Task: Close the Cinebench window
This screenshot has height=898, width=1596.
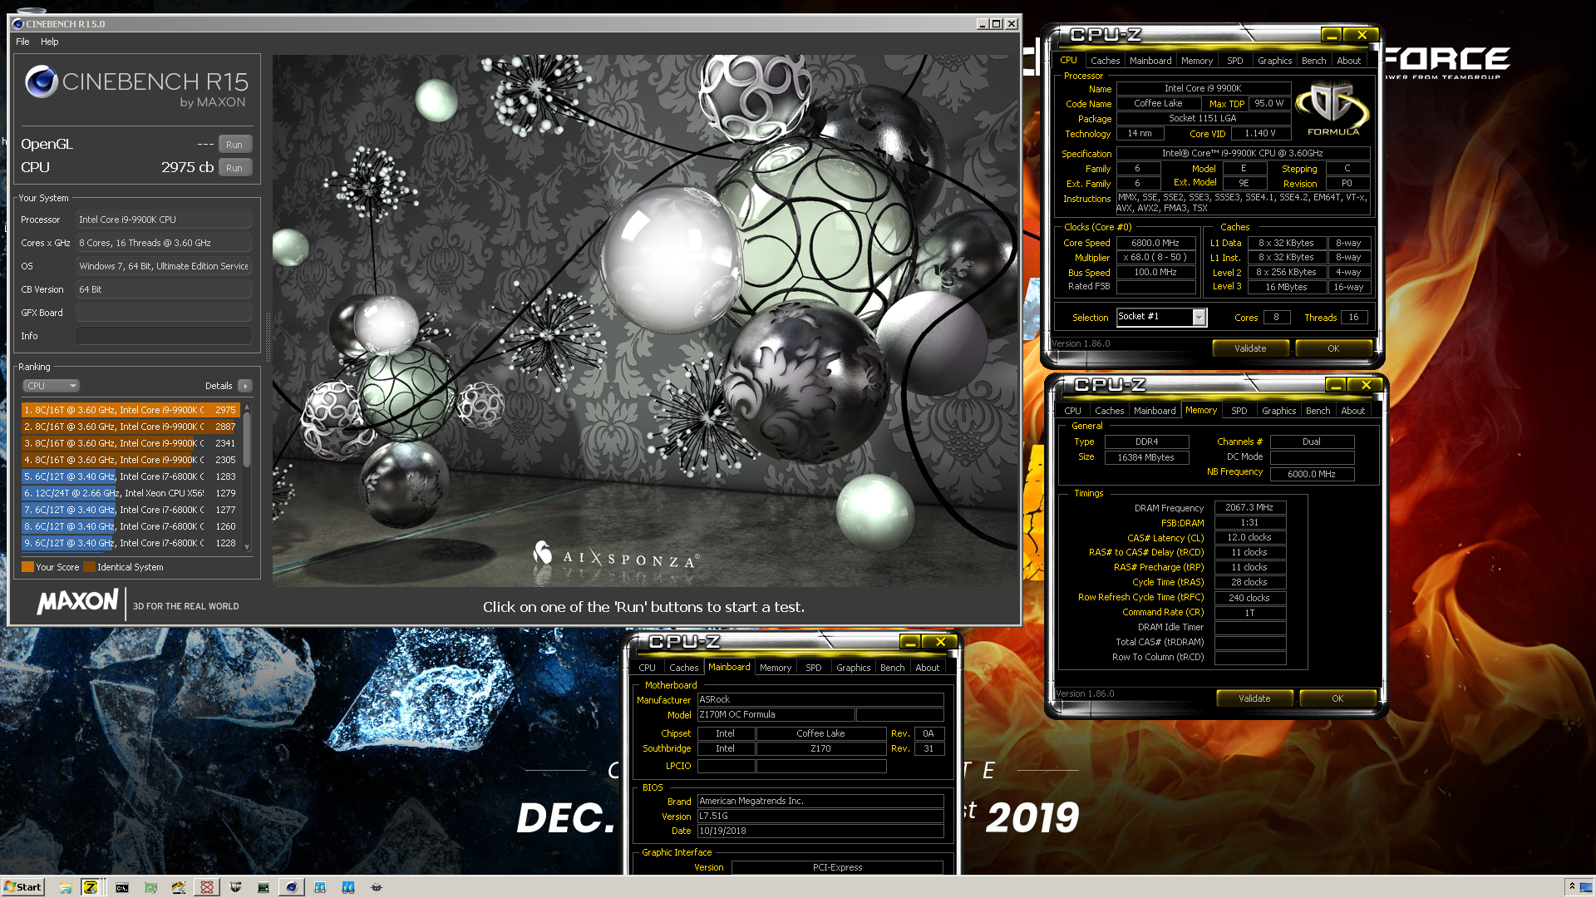Action: pos(1012,24)
